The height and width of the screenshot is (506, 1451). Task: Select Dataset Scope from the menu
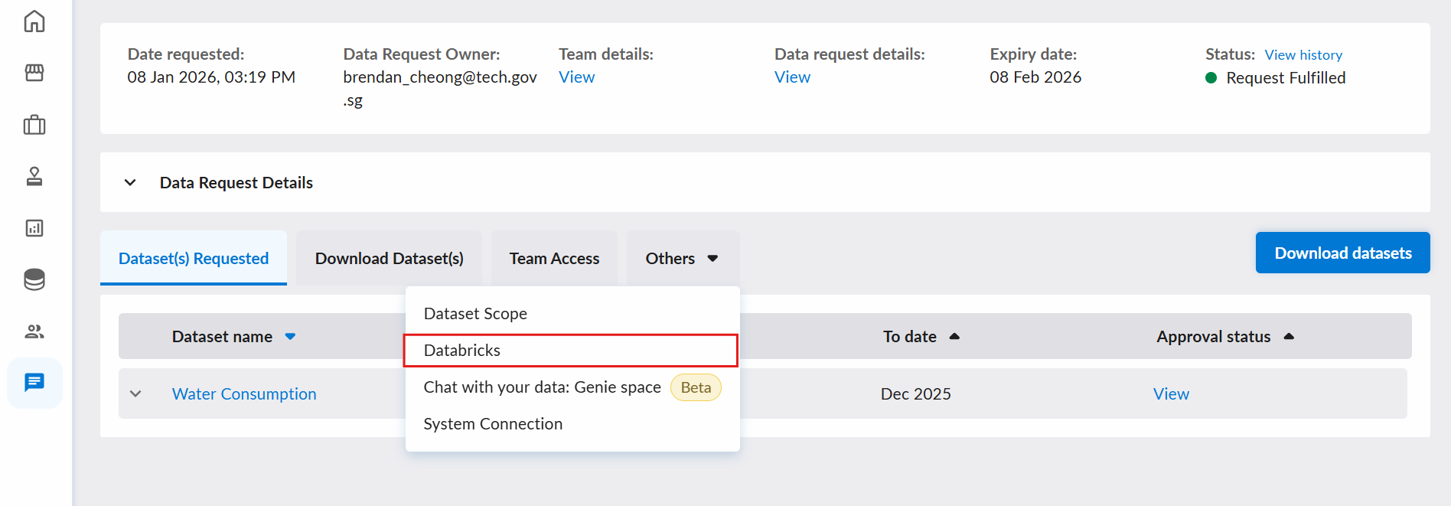(x=572, y=314)
